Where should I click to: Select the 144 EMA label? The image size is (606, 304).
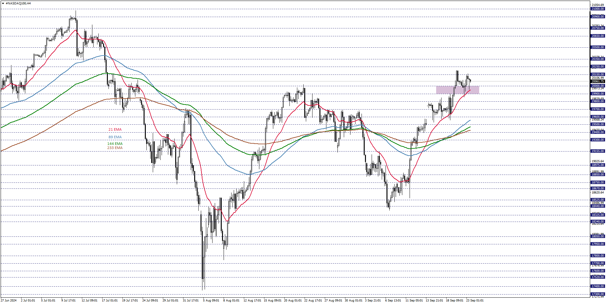point(115,144)
